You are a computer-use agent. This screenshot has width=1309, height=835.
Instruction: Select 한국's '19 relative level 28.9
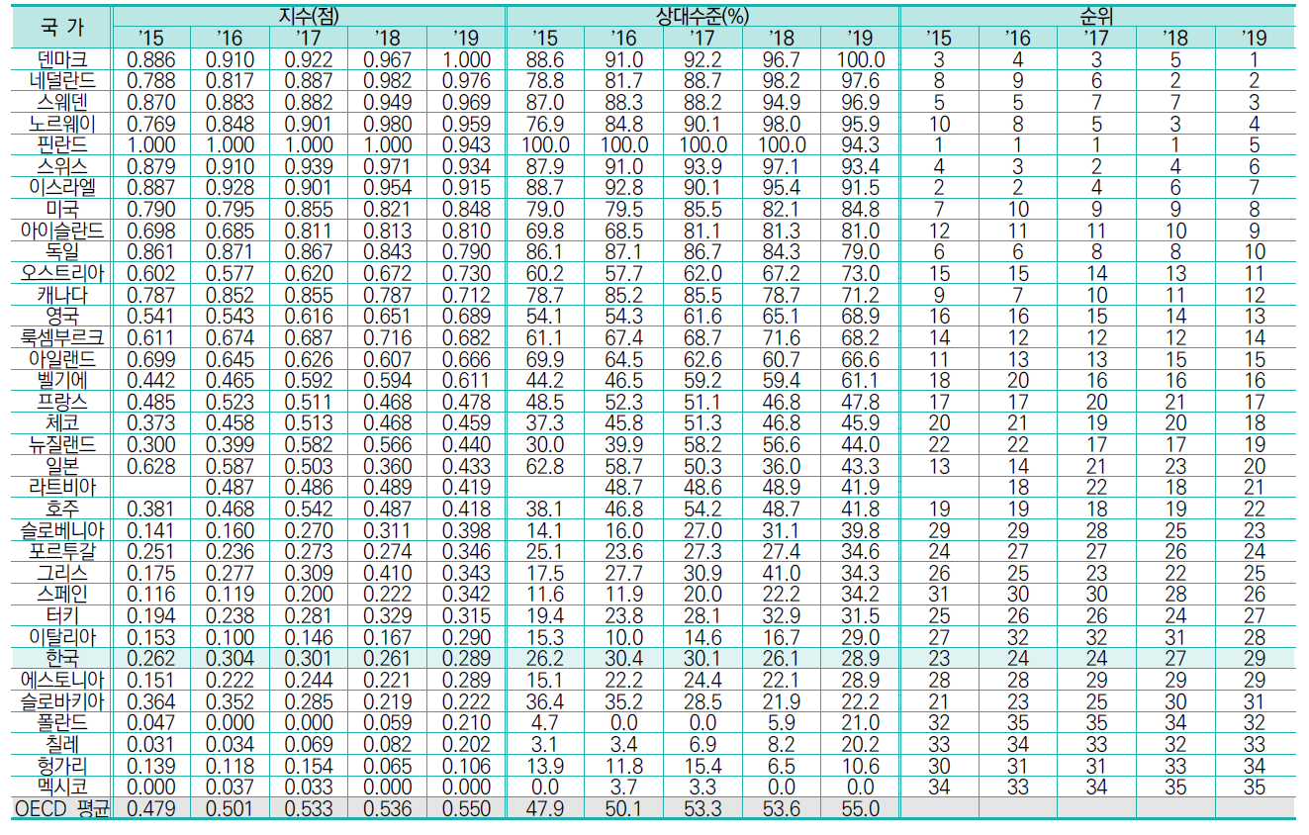[860, 657]
